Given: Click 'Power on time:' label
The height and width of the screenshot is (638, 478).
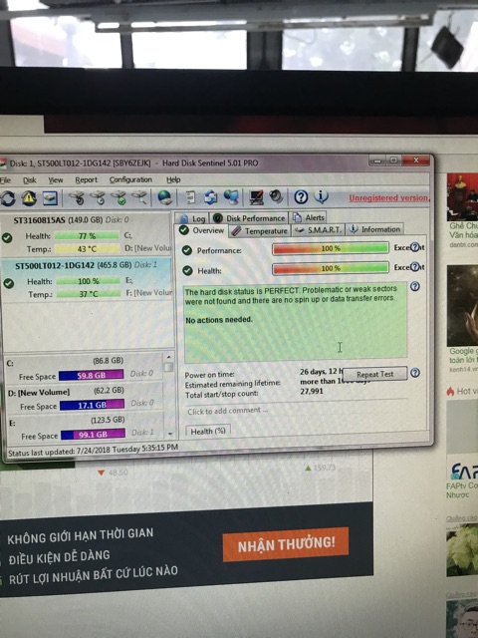Looking at the screenshot, I should point(209,375).
